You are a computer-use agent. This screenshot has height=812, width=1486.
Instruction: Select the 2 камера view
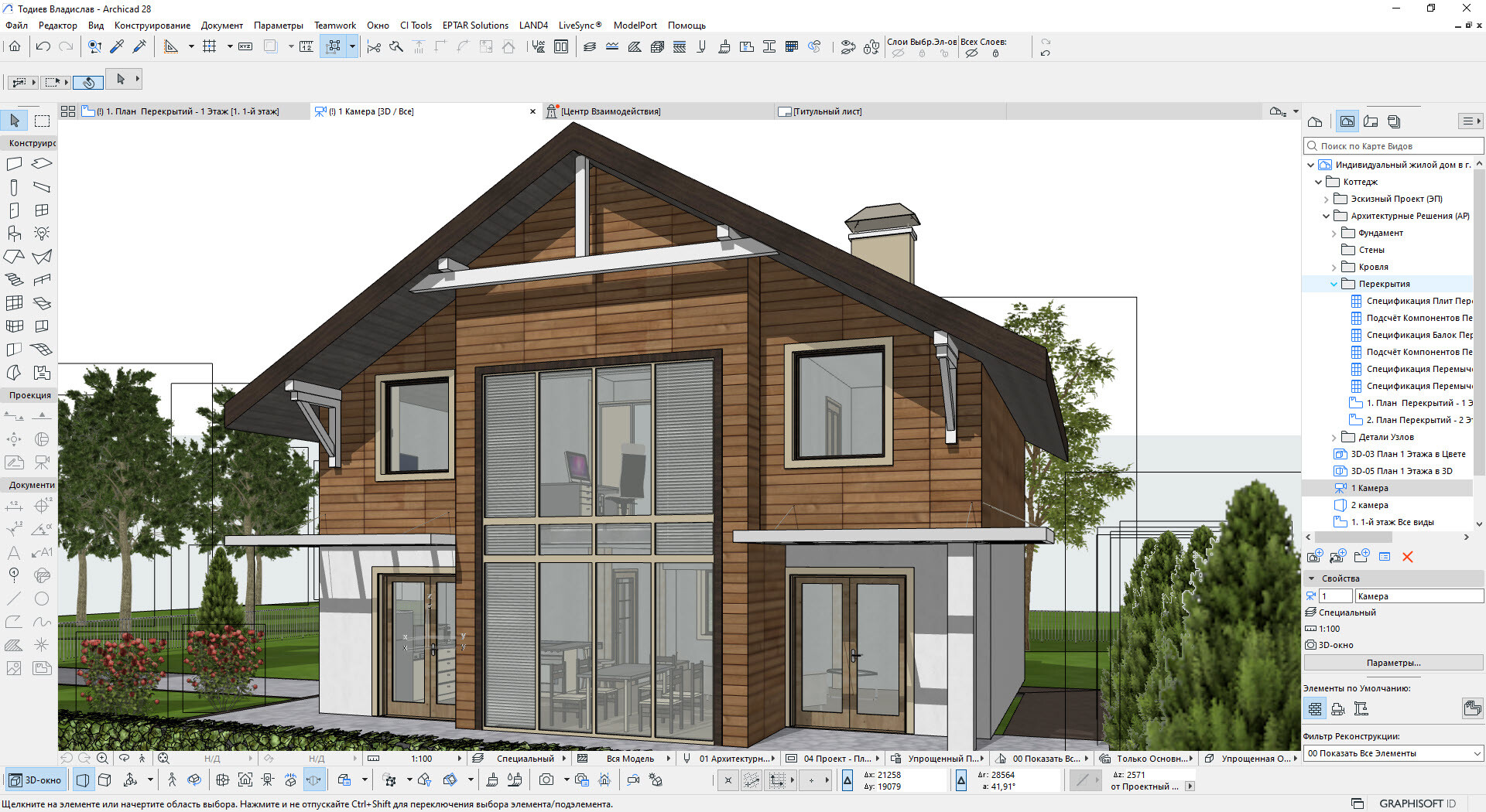click(x=1369, y=506)
